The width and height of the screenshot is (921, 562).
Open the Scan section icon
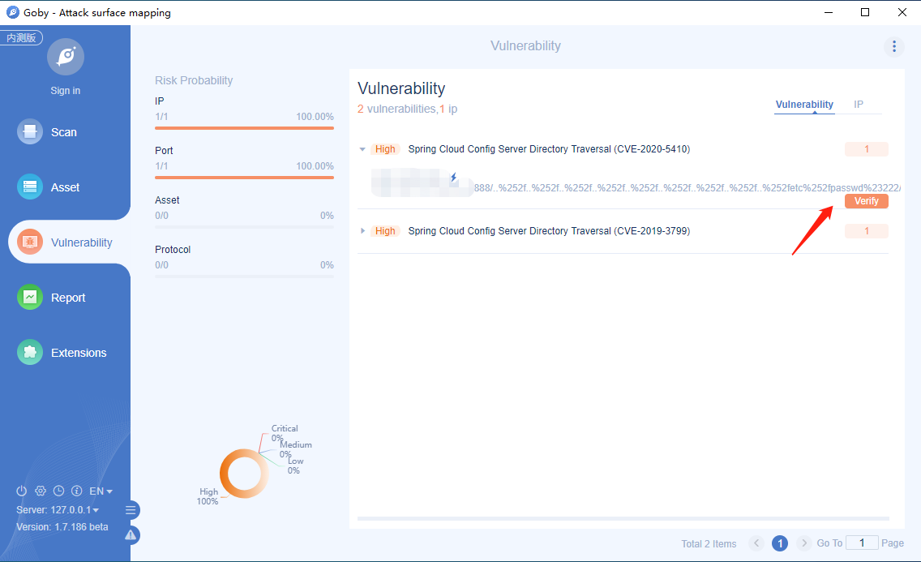[x=30, y=131]
